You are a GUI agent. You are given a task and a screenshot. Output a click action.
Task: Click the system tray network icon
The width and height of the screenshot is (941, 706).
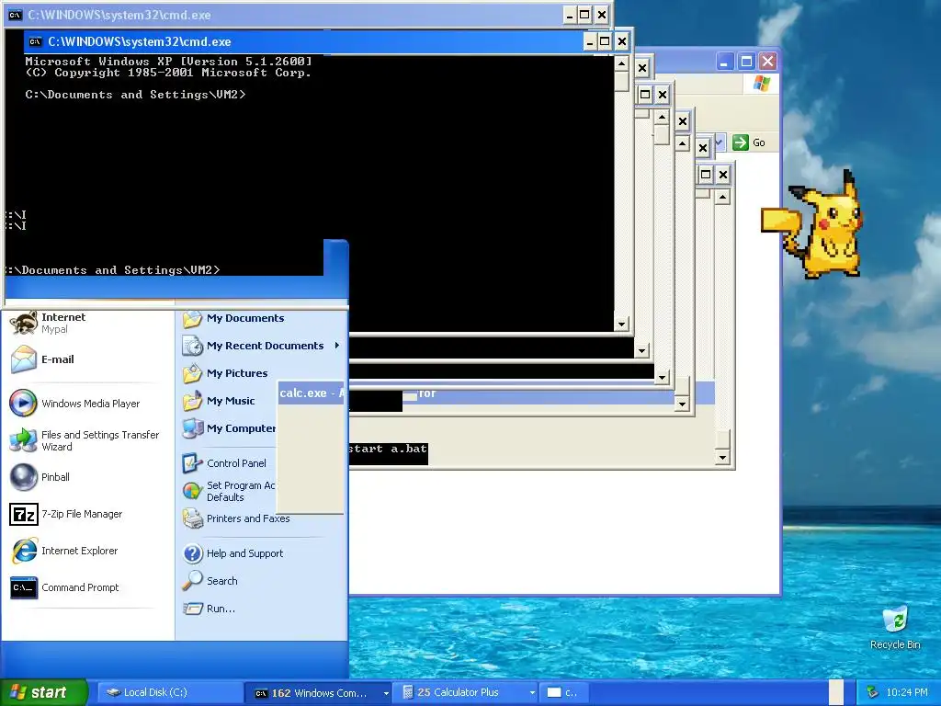click(873, 692)
